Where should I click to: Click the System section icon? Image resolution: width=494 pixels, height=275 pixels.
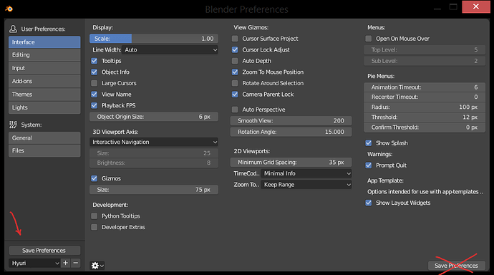[x=13, y=125]
